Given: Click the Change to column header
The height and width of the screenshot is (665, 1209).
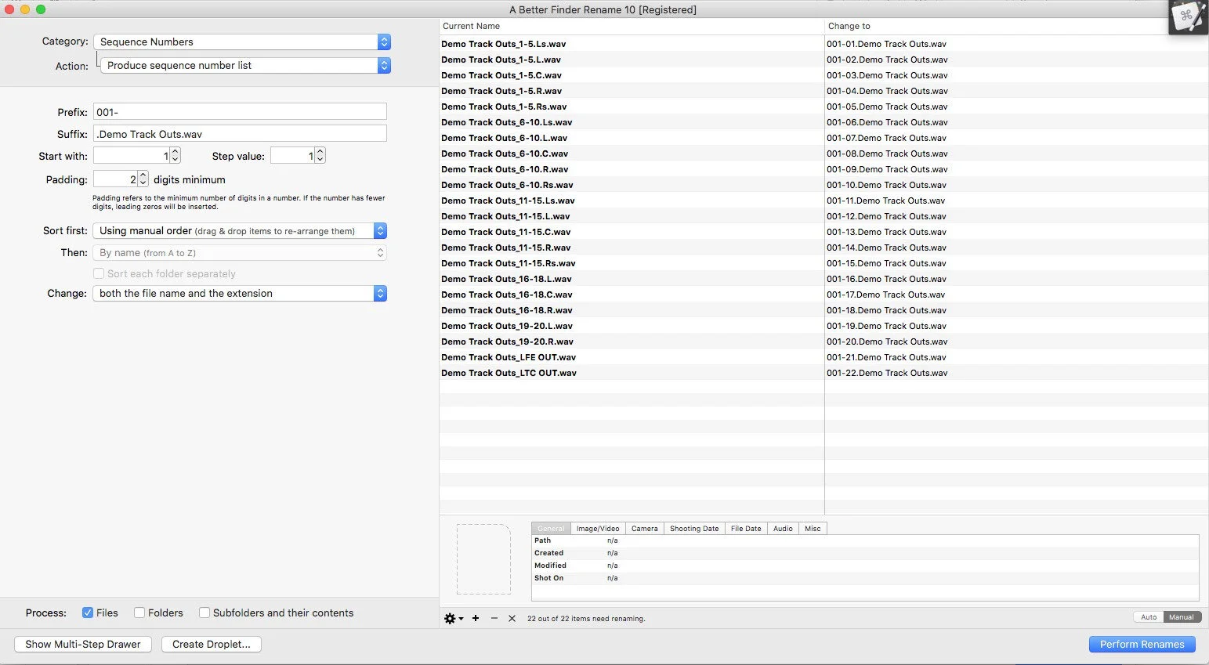Looking at the screenshot, I should click(1016, 26).
